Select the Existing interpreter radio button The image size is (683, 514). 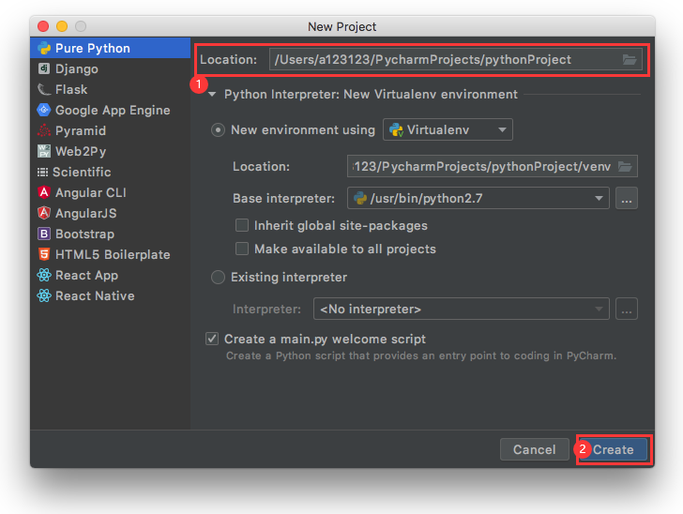tap(219, 277)
